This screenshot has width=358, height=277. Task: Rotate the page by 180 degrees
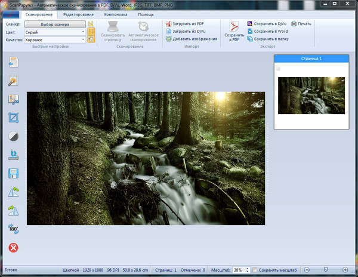[13, 229]
